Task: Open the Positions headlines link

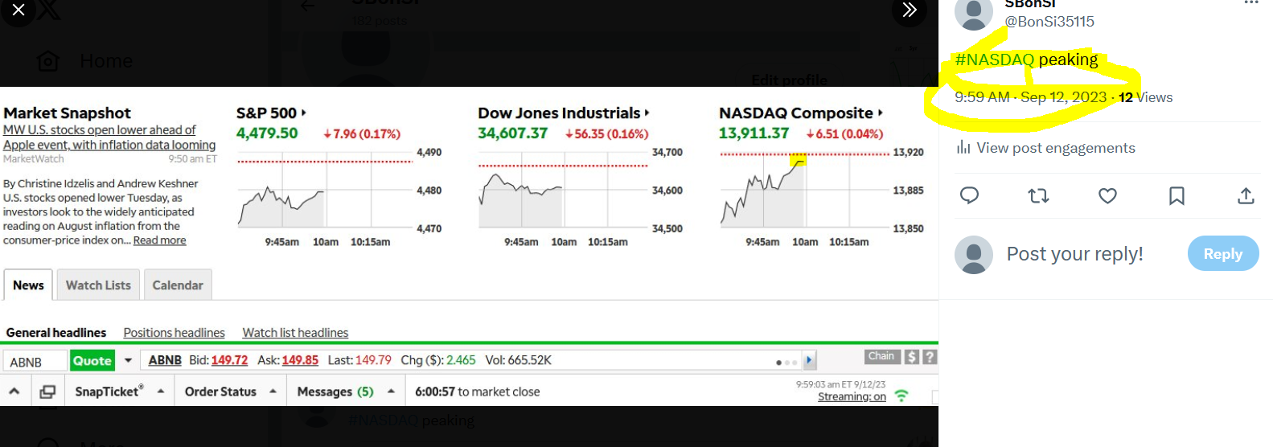Action: point(174,333)
